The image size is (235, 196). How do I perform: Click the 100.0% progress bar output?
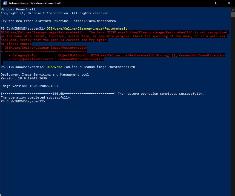[x=58, y=94]
